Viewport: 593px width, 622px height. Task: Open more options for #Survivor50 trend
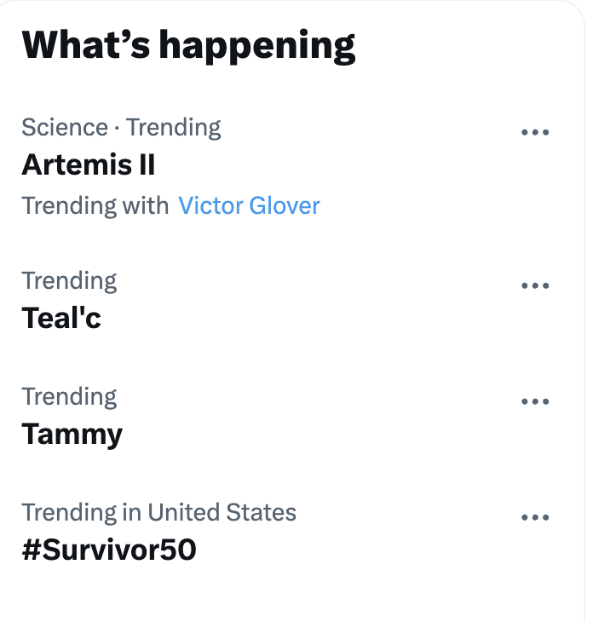(534, 517)
